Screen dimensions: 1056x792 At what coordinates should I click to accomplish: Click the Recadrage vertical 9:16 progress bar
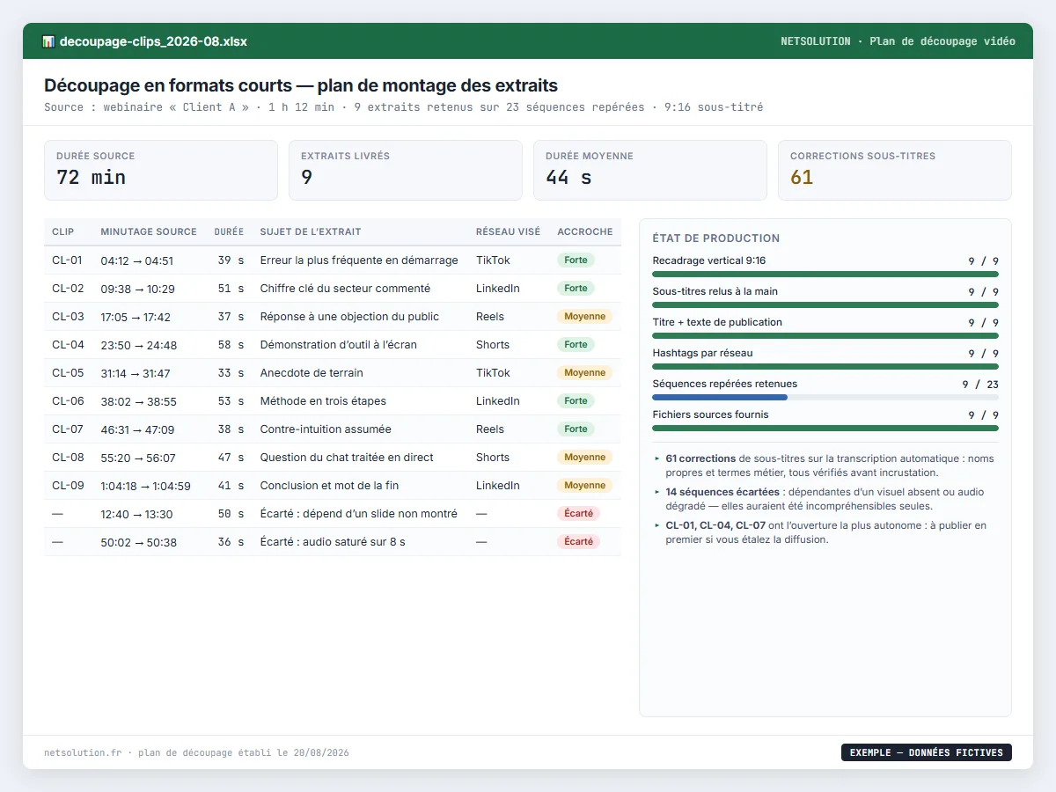click(x=825, y=274)
